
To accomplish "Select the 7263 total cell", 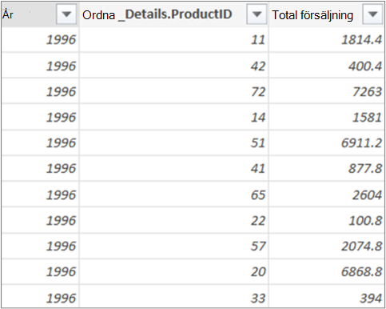I will (327, 91).
